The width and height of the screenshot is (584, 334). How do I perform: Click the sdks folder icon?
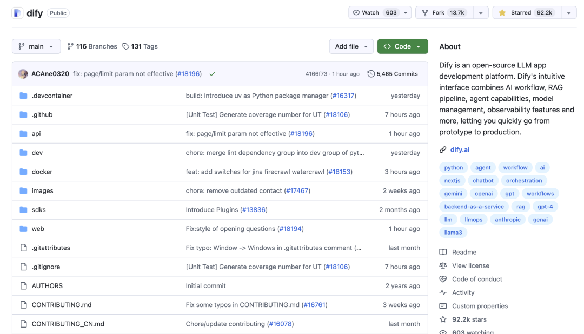click(x=23, y=209)
